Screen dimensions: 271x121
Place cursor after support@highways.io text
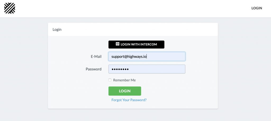tap(147, 56)
